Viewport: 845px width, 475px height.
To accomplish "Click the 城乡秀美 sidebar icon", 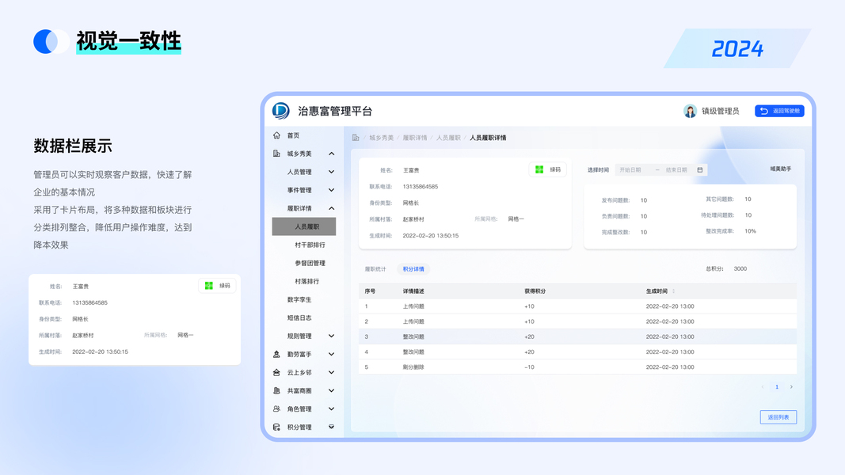I will [277, 154].
